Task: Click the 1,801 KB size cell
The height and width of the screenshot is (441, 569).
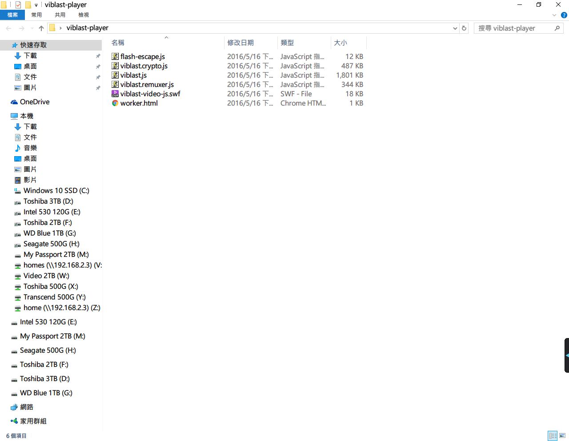Action: 349,75
